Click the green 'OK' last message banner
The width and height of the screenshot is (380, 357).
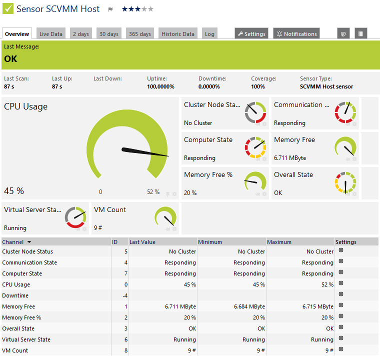click(190, 55)
